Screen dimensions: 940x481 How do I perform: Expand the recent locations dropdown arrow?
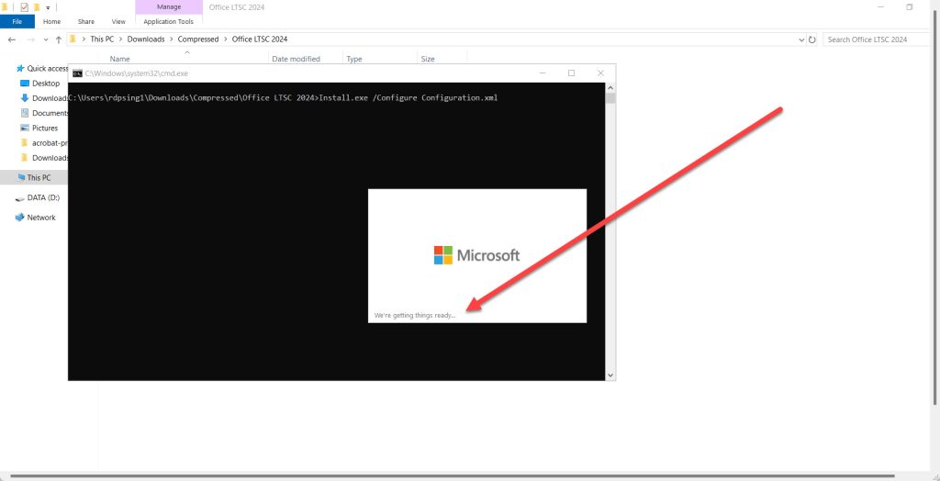point(45,39)
